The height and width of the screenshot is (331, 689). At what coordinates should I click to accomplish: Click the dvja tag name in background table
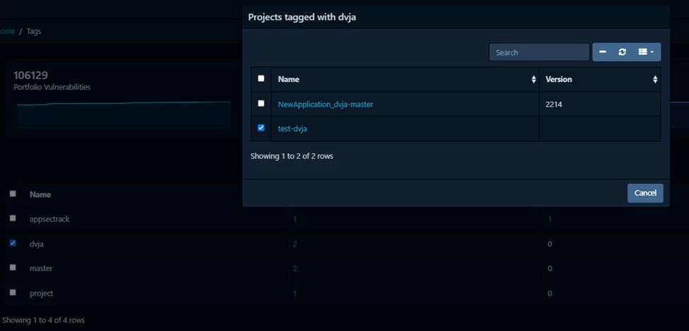pyautogui.click(x=37, y=244)
